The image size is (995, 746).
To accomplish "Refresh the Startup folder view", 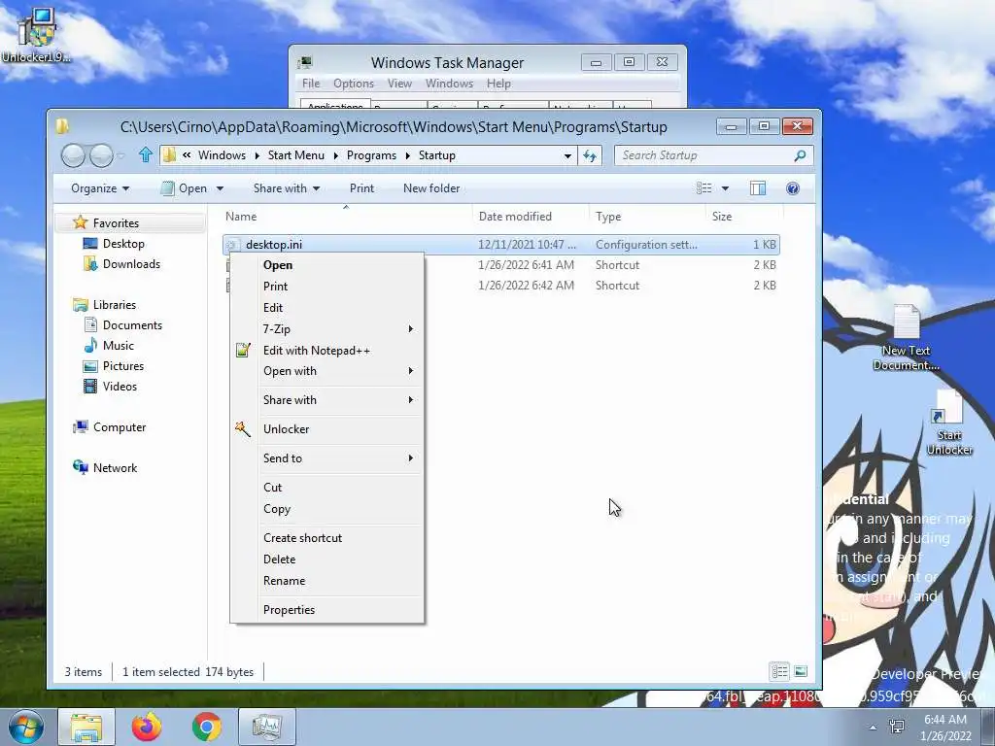I will pos(590,155).
